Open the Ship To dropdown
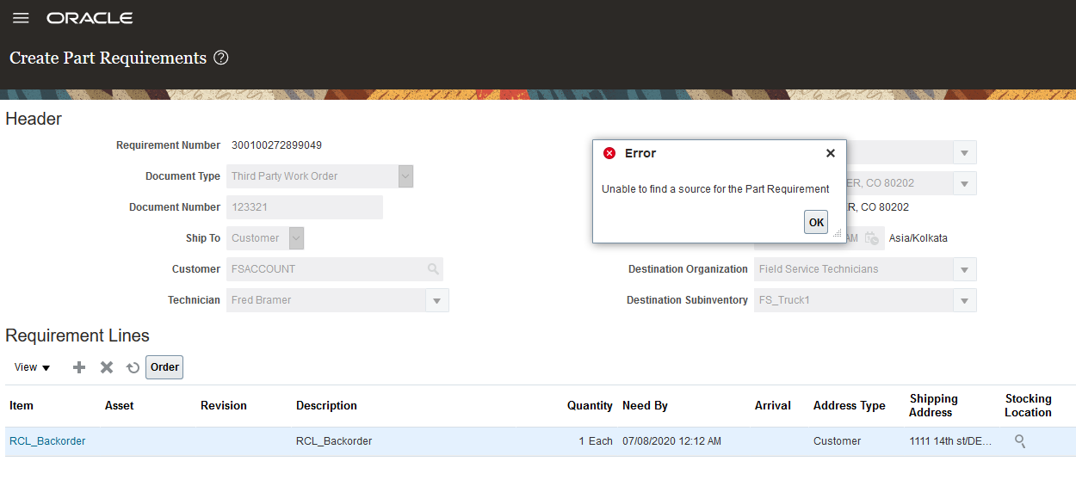The width and height of the screenshot is (1076, 480). [x=296, y=238]
